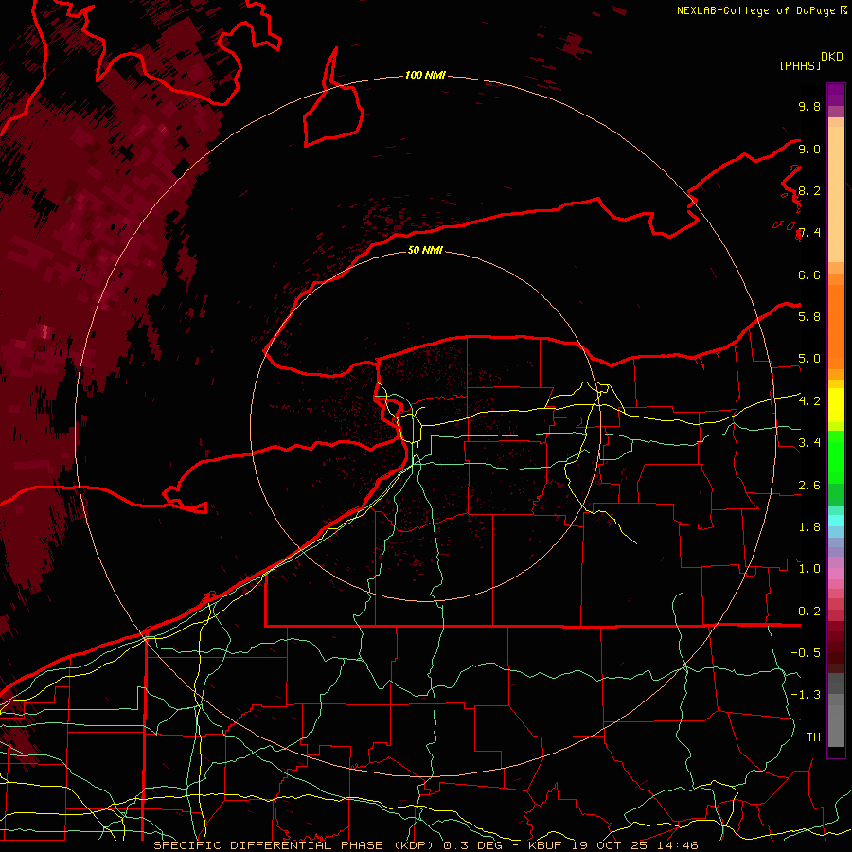Click the Specific Differential Phase KBUF caption
Screen dimensions: 852x852
[x=425, y=845]
